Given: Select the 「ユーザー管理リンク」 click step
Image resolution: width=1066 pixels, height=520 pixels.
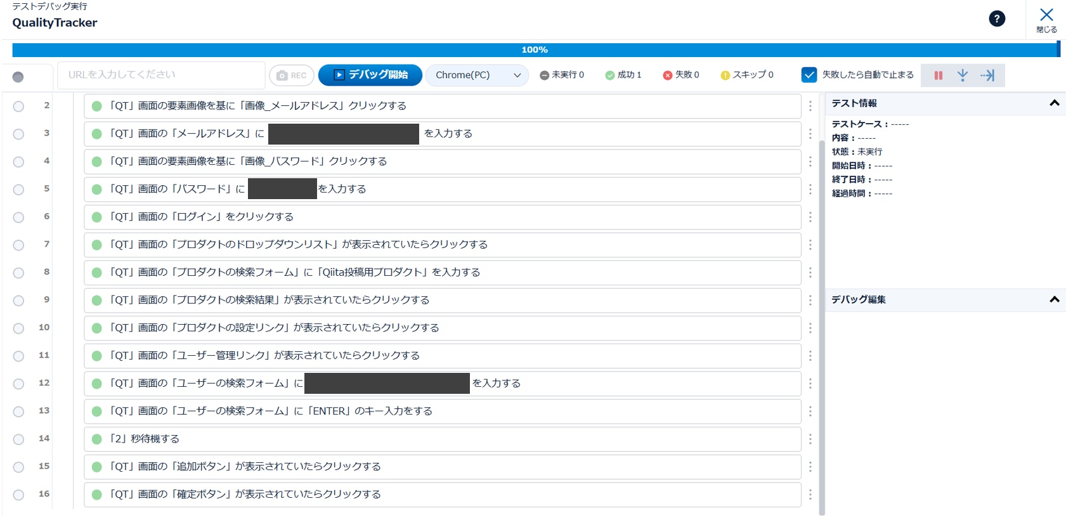Looking at the screenshot, I should tap(443, 356).
